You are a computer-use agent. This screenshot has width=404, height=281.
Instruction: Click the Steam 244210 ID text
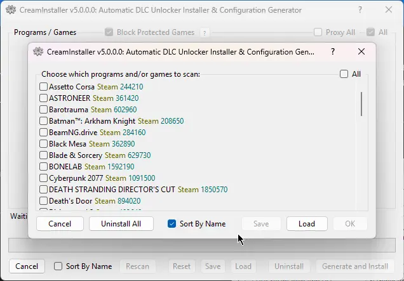[120, 87]
